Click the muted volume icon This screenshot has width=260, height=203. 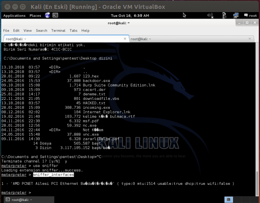[210, 16]
